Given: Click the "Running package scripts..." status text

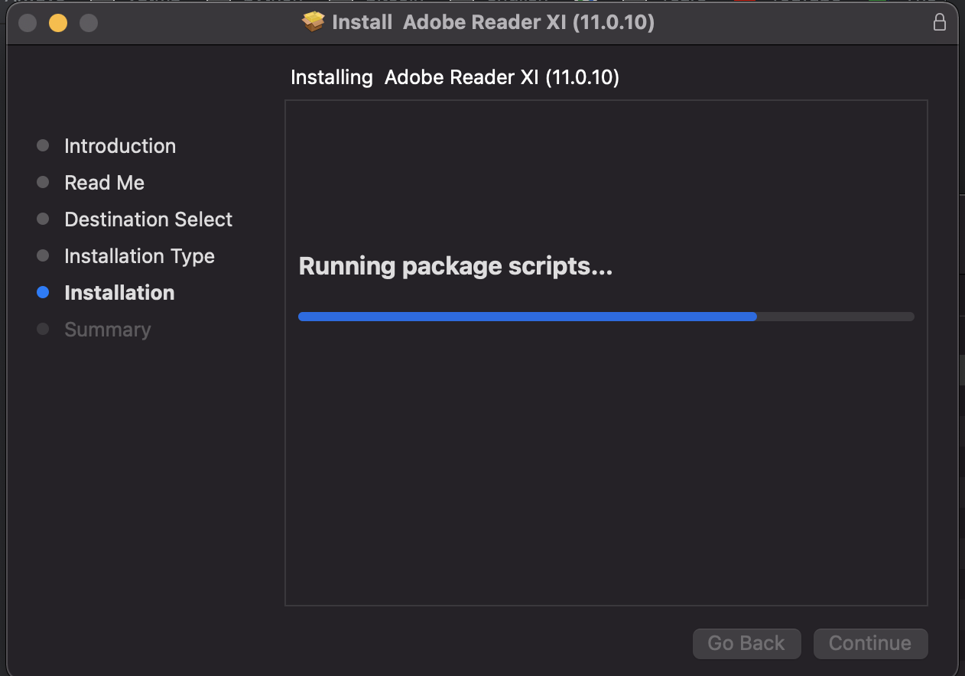Looking at the screenshot, I should tap(455, 266).
